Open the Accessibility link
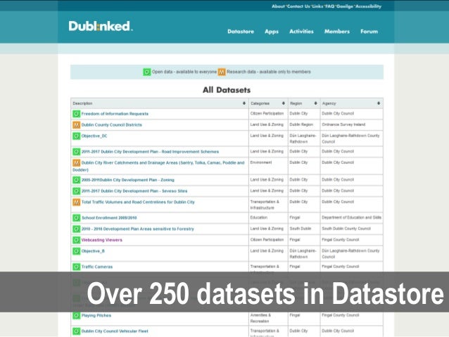The image size is (449, 337). (x=368, y=6)
